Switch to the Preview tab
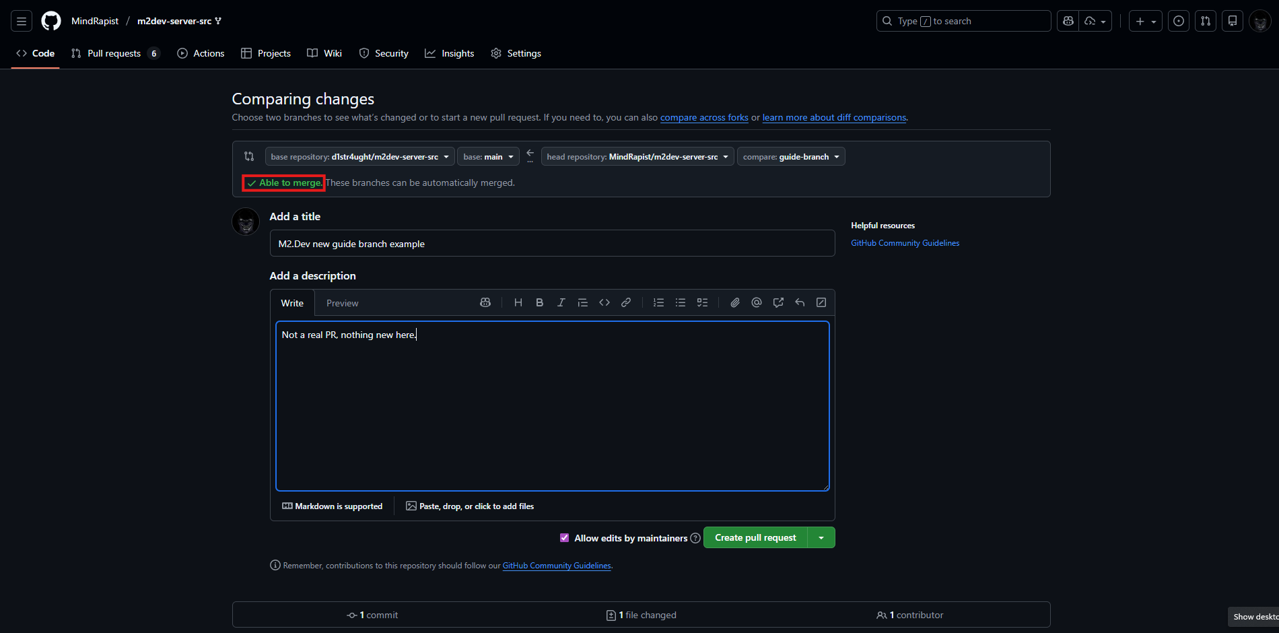This screenshot has height=633, width=1279. (x=342, y=303)
